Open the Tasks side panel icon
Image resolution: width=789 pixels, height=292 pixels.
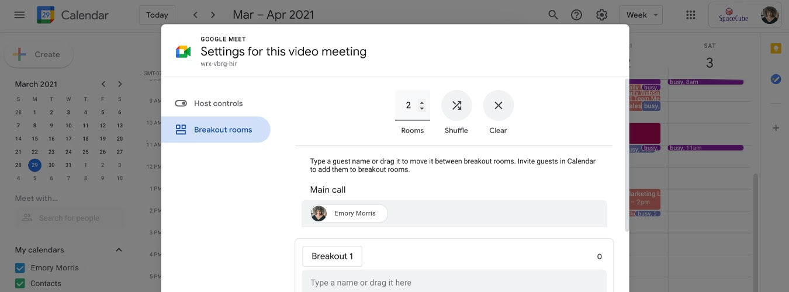(776, 79)
